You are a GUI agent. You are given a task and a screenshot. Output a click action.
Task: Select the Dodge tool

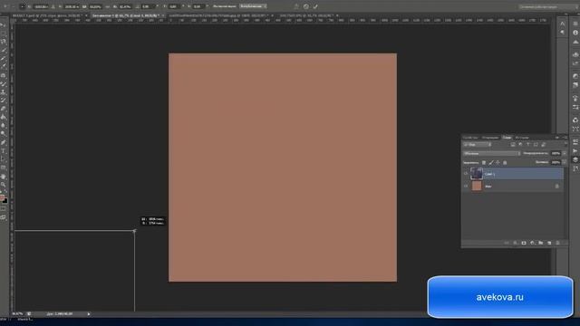point(4,134)
